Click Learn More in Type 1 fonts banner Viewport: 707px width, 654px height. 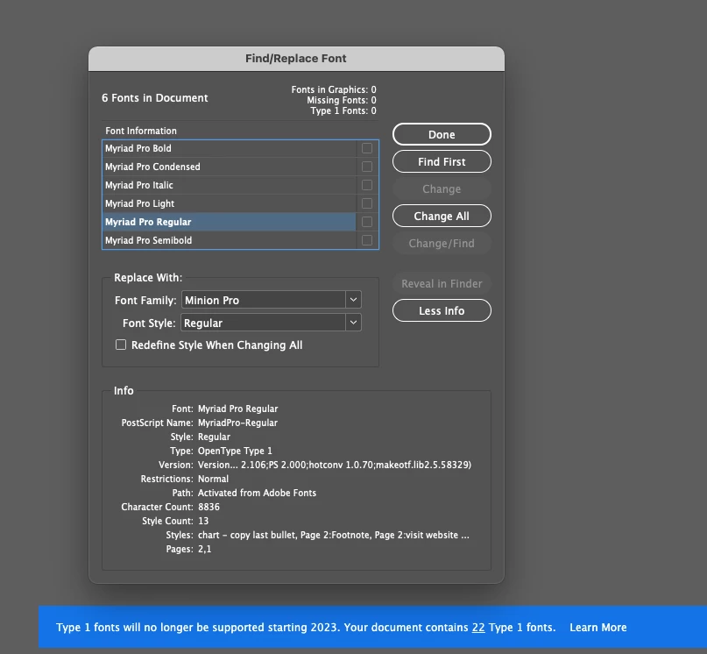point(597,628)
